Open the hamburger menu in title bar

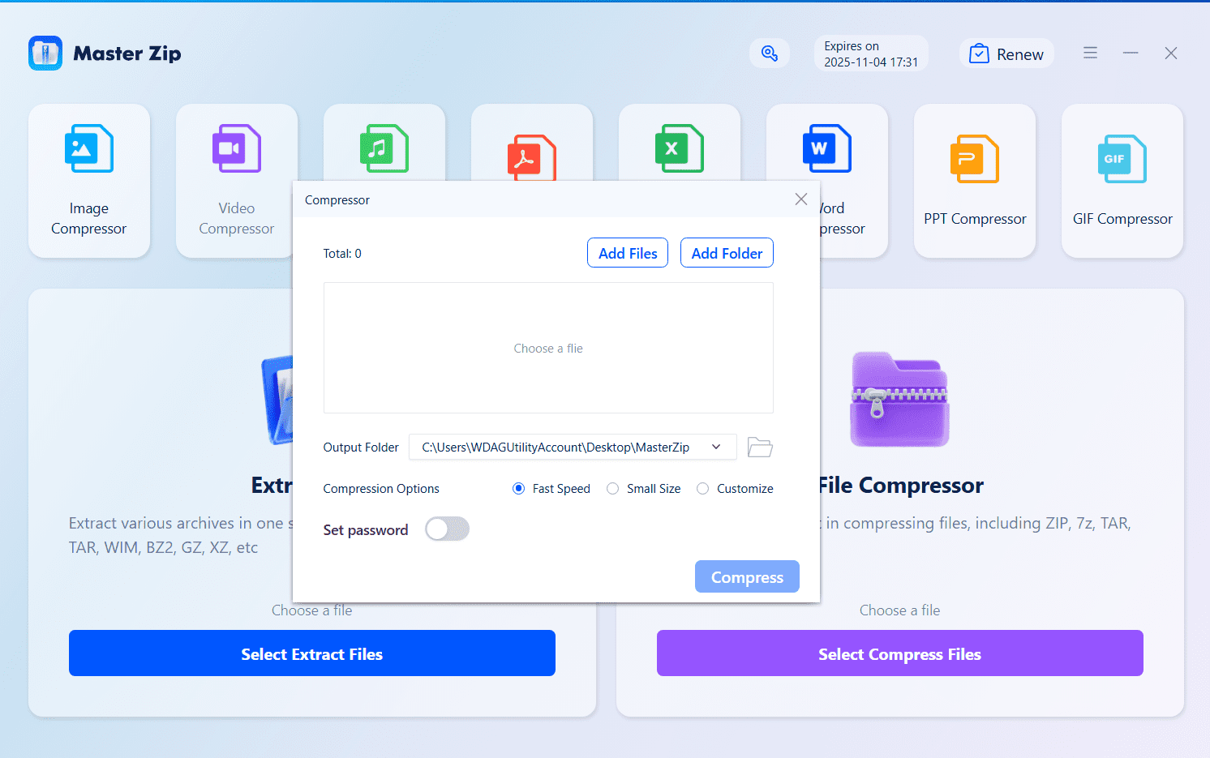(x=1090, y=53)
